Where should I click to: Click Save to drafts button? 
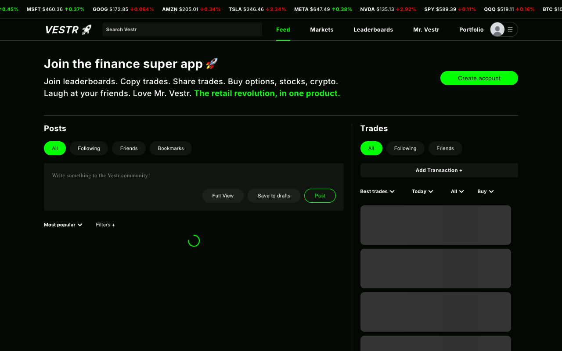[x=274, y=196]
